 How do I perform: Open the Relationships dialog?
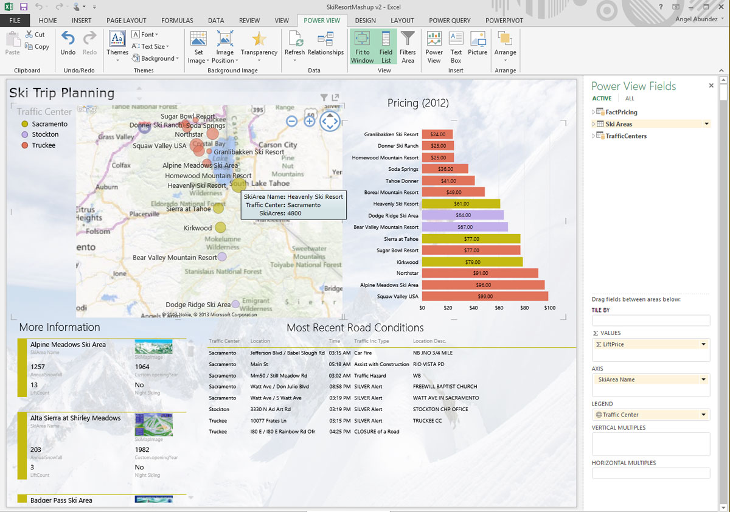click(325, 43)
